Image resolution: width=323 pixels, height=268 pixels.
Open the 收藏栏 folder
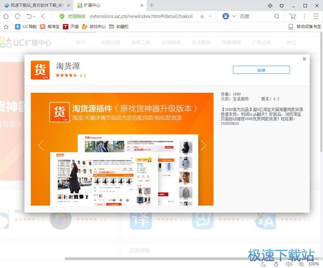point(119,27)
